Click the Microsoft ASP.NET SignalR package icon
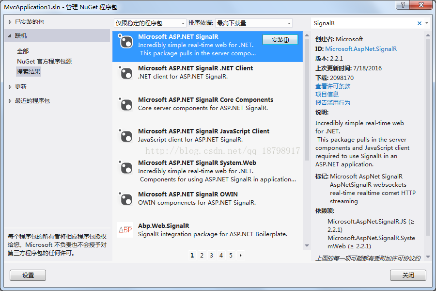 pyautogui.click(x=125, y=41)
